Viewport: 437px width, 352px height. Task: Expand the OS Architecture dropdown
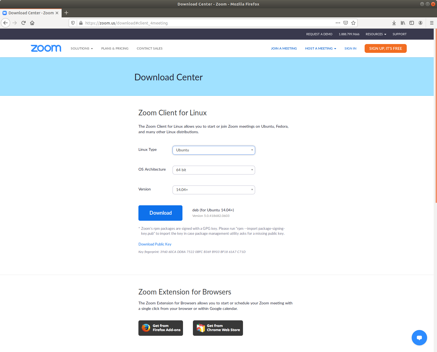click(214, 170)
